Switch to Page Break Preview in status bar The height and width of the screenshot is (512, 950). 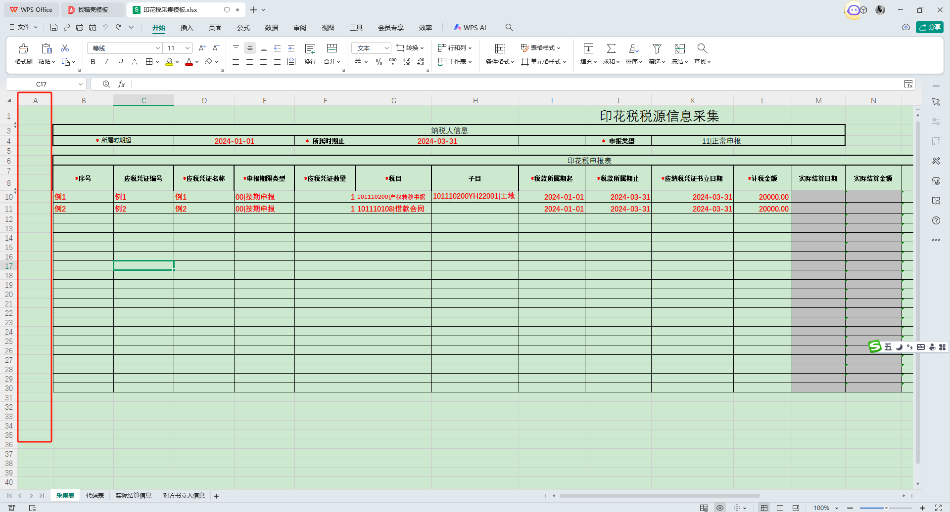796,508
